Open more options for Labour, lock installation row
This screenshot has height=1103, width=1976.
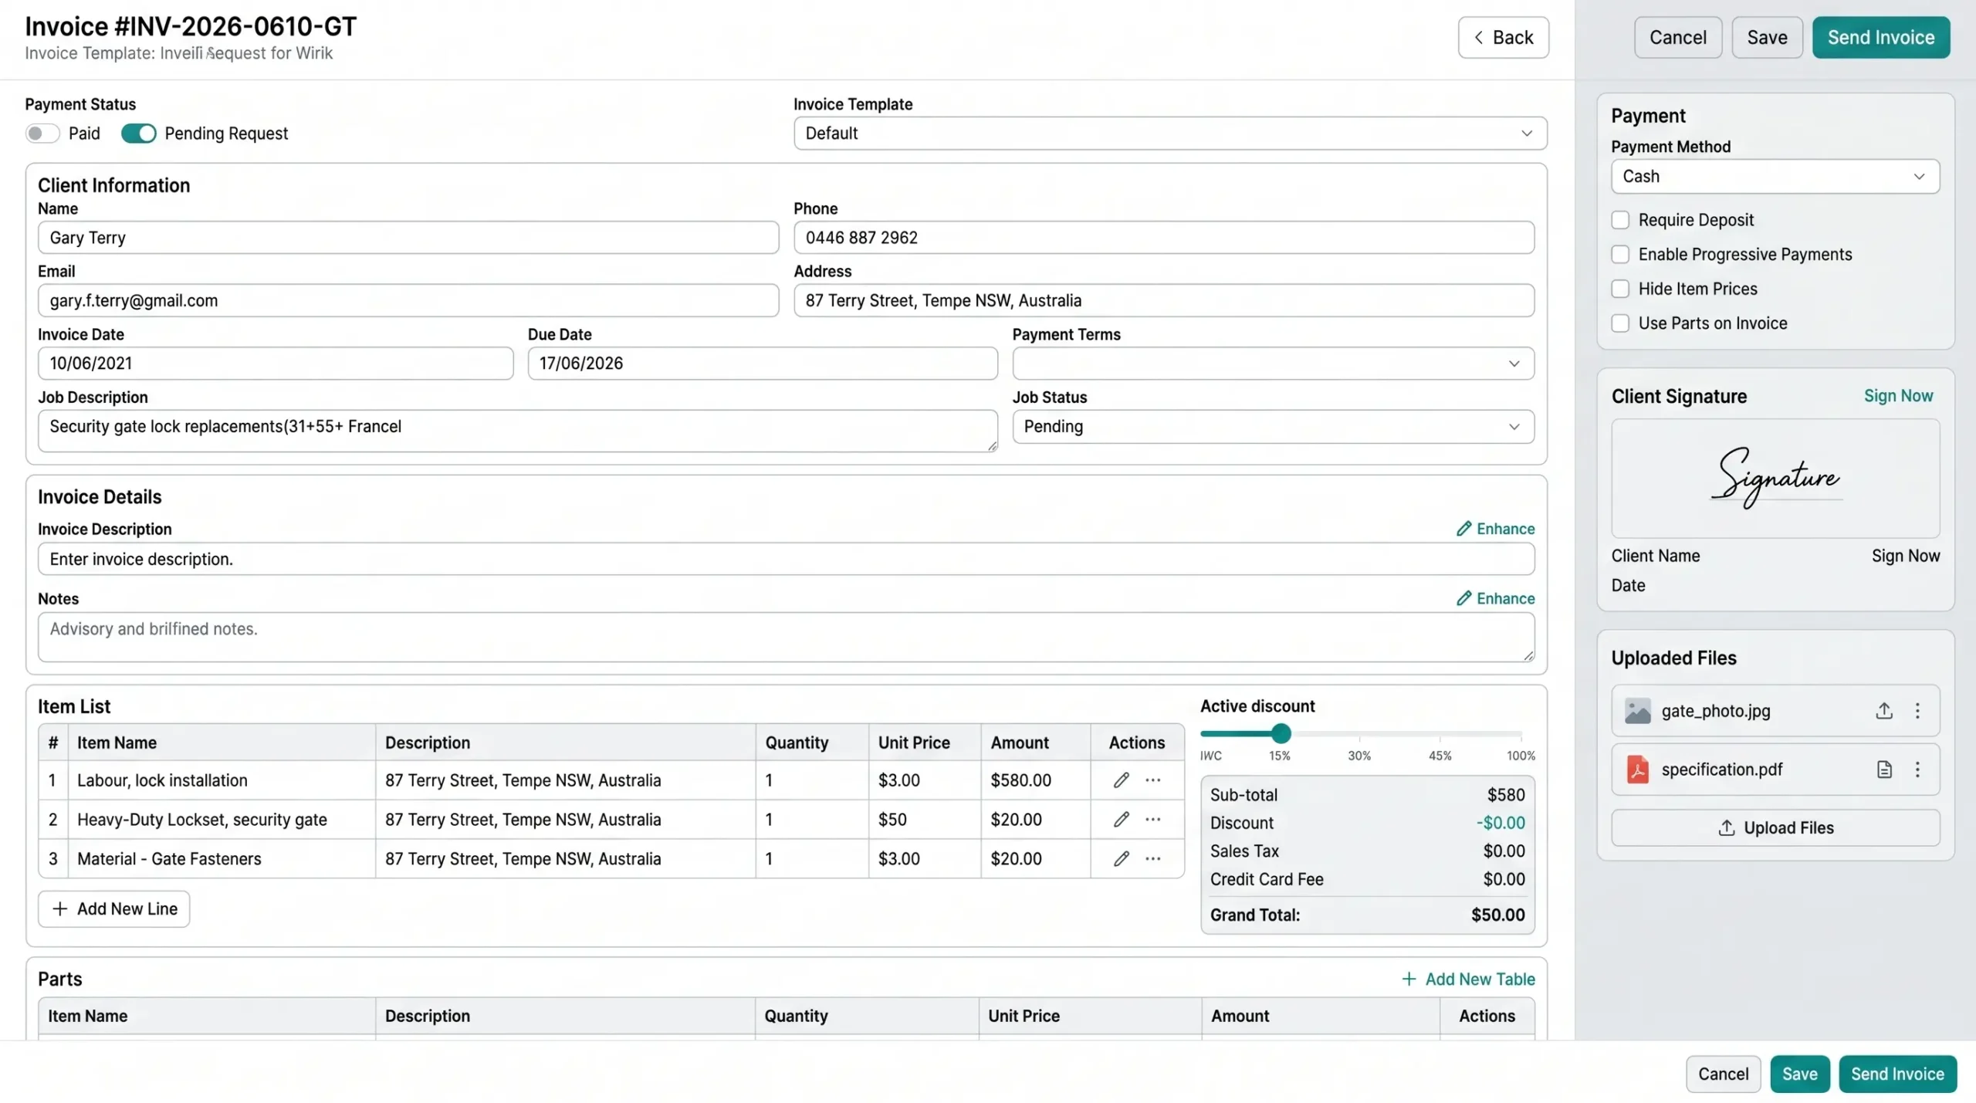pos(1152,780)
